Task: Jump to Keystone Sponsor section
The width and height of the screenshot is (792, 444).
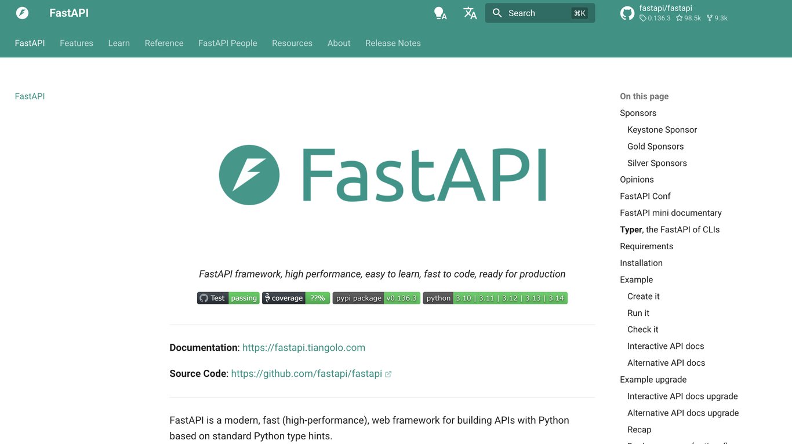Action: tap(662, 130)
